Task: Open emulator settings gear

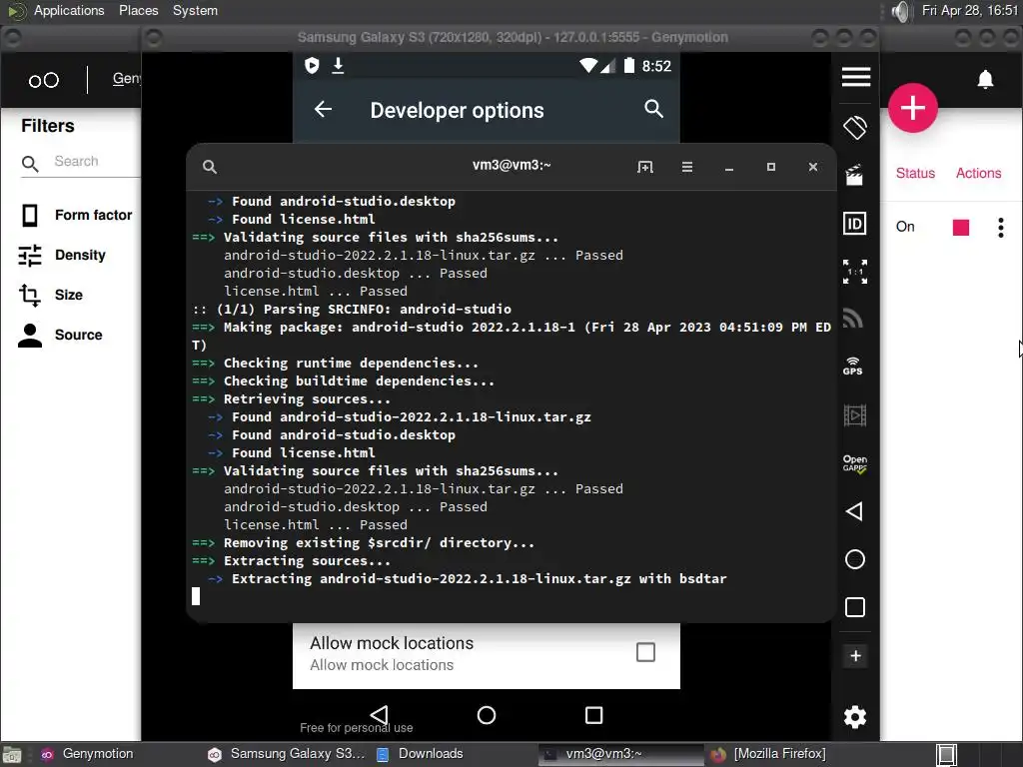Action: coord(855,717)
